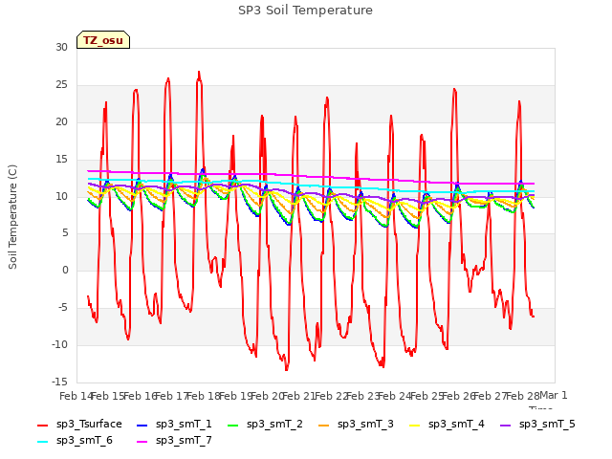
Task: Click the TZ_osu annotation label
Action: (x=103, y=40)
